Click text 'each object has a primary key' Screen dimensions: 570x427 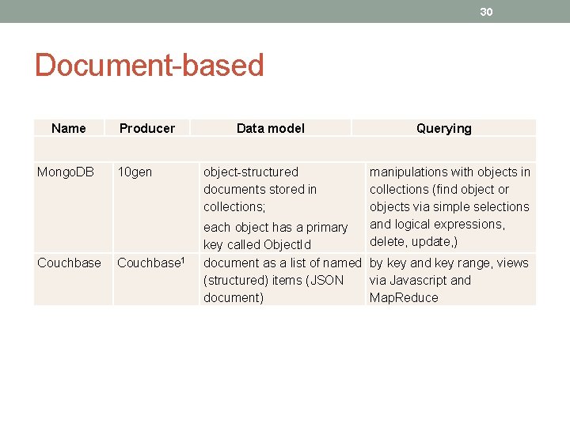point(275,227)
